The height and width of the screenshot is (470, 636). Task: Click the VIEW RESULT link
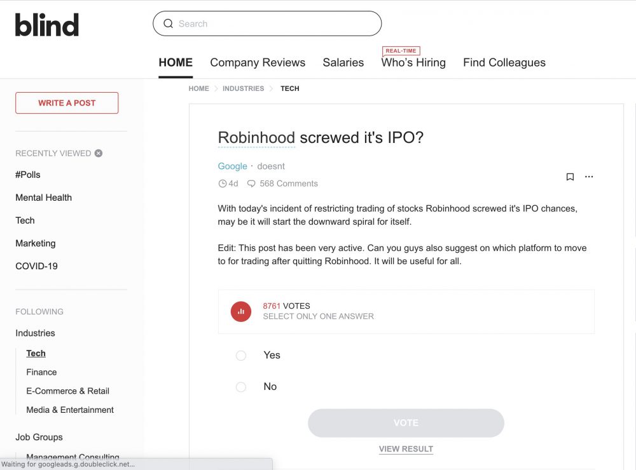tap(406, 449)
